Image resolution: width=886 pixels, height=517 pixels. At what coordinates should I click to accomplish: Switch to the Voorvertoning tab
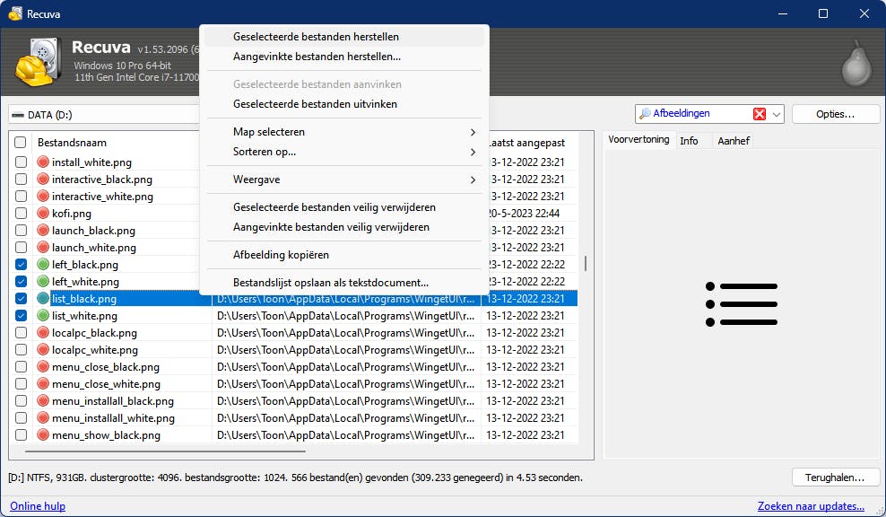638,139
